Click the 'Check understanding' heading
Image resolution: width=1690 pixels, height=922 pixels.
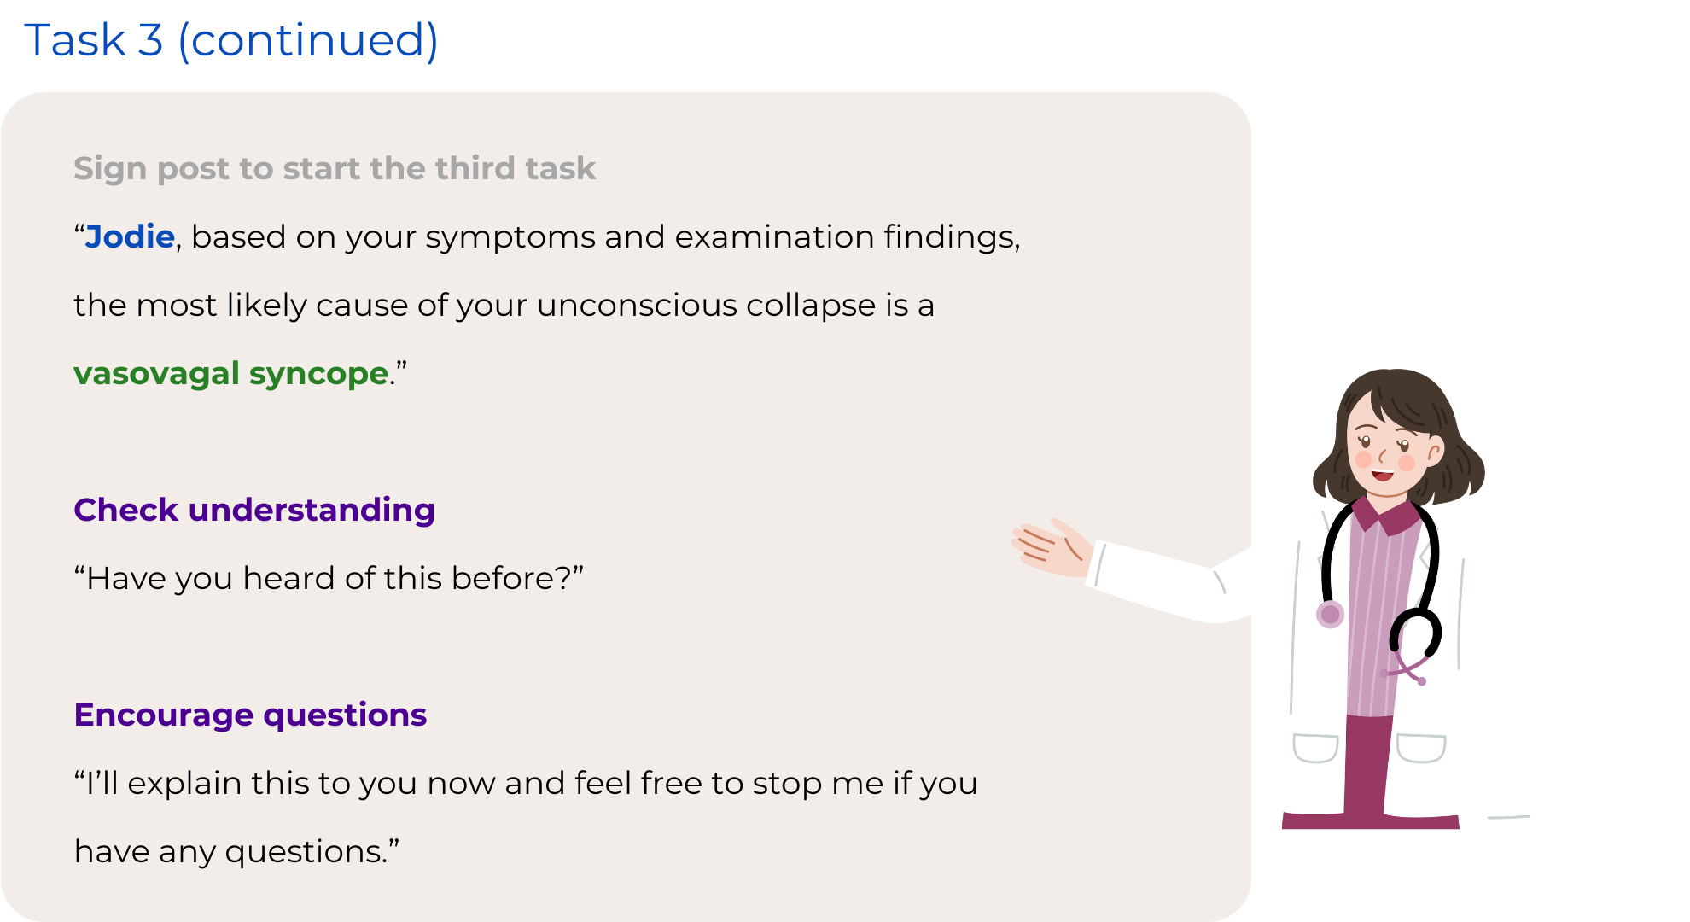pos(254,510)
